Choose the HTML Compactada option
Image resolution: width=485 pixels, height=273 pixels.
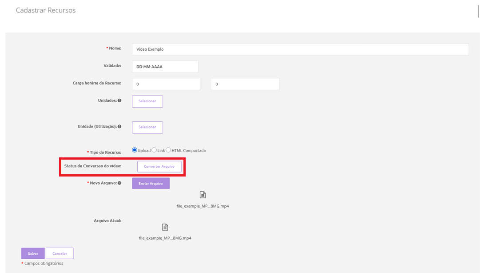pyautogui.click(x=168, y=150)
